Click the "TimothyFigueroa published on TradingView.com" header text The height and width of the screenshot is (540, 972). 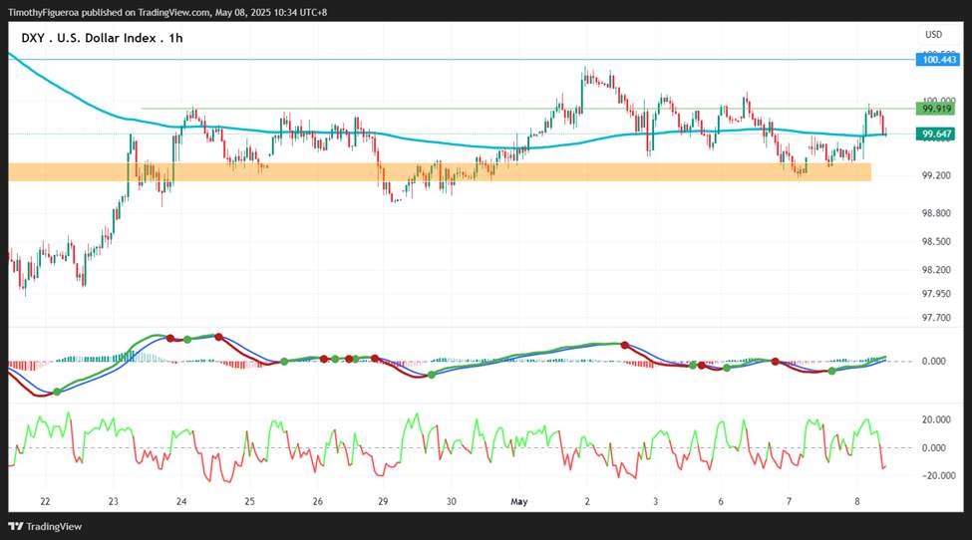(x=109, y=12)
